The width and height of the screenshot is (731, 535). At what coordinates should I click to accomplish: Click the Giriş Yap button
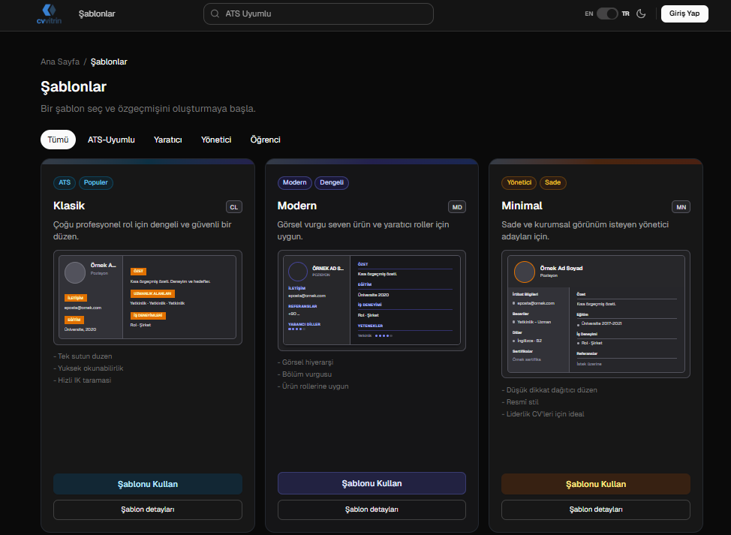click(x=684, y=14)
